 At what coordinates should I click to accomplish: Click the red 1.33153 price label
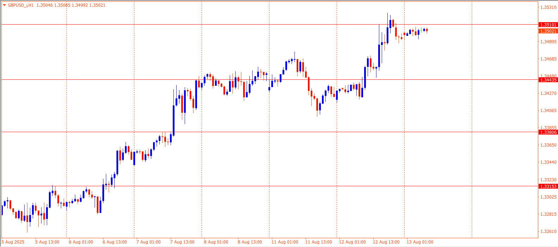548,186
